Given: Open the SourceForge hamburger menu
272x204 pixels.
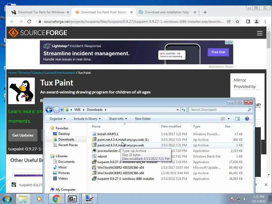Looking at the screenshot, I should [260, 33].
